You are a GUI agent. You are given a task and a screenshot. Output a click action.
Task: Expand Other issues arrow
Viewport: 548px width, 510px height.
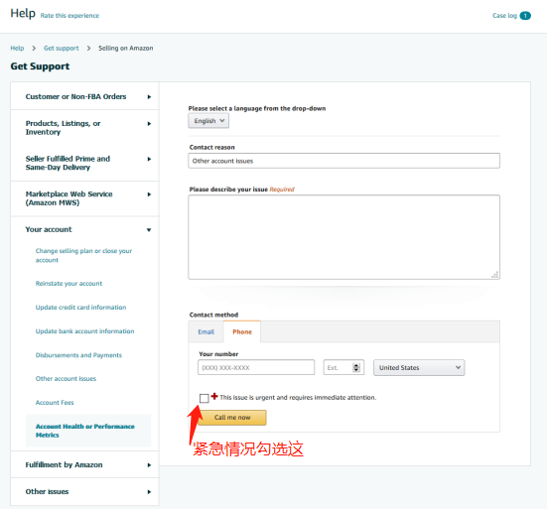click(149, 492)
